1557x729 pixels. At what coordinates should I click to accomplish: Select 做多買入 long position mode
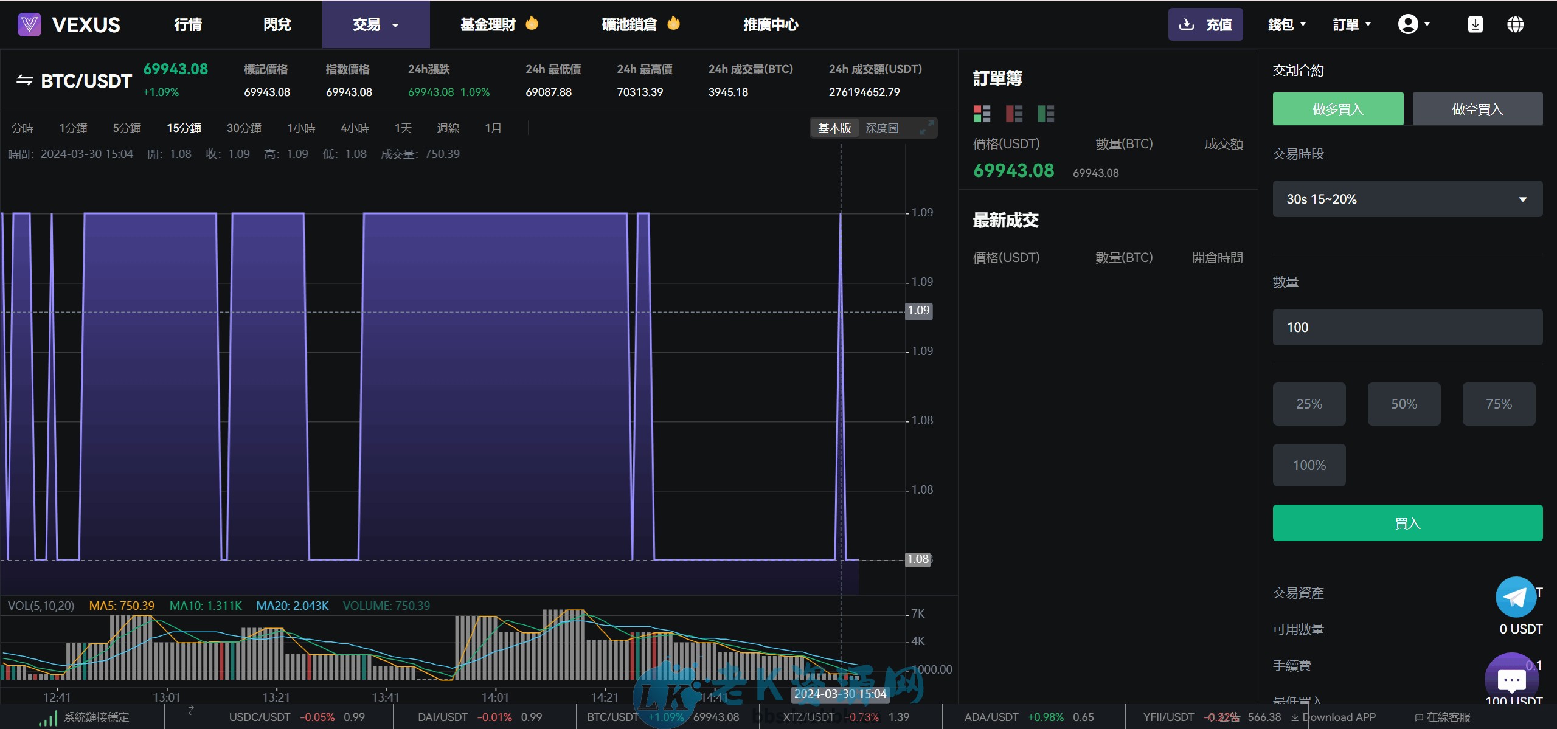pyautogui.click(x=1337, y=108)
